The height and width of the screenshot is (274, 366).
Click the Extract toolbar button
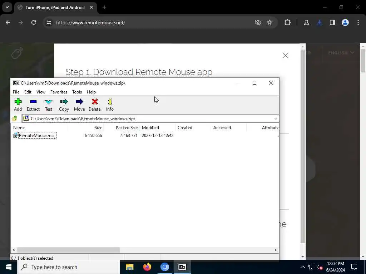tap(33, 105)
